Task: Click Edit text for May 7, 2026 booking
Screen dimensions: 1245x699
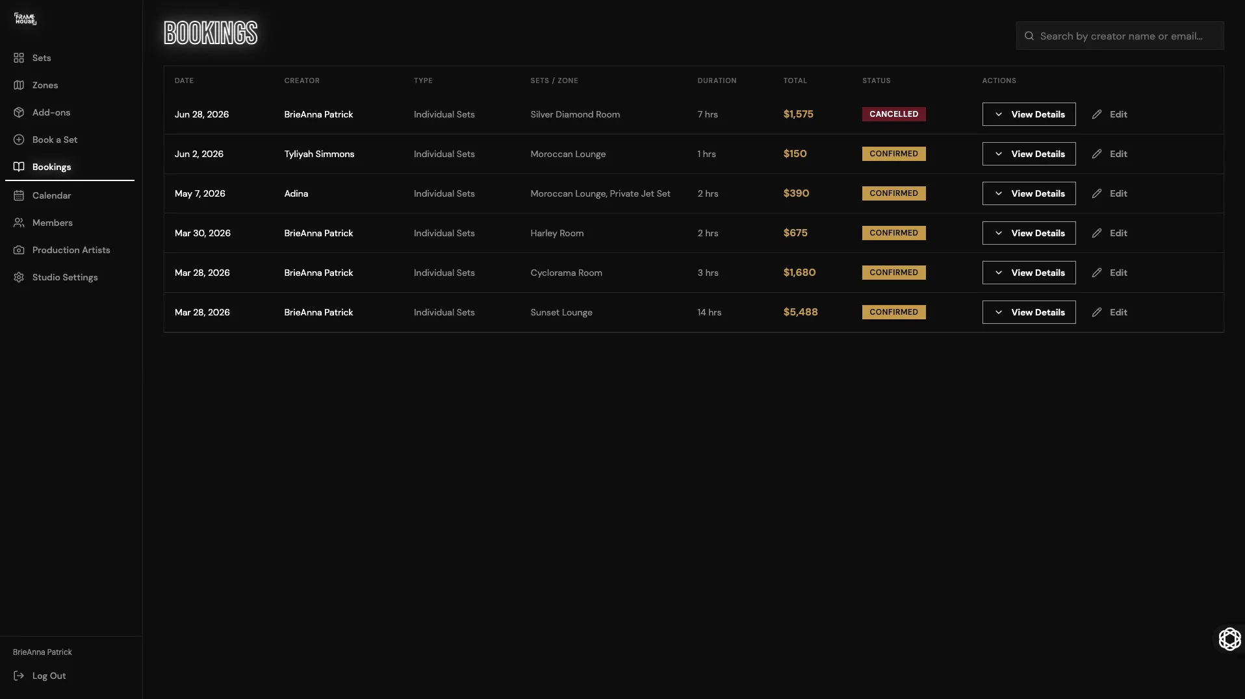Action: pyautogui.click(x=1118, y=193)
